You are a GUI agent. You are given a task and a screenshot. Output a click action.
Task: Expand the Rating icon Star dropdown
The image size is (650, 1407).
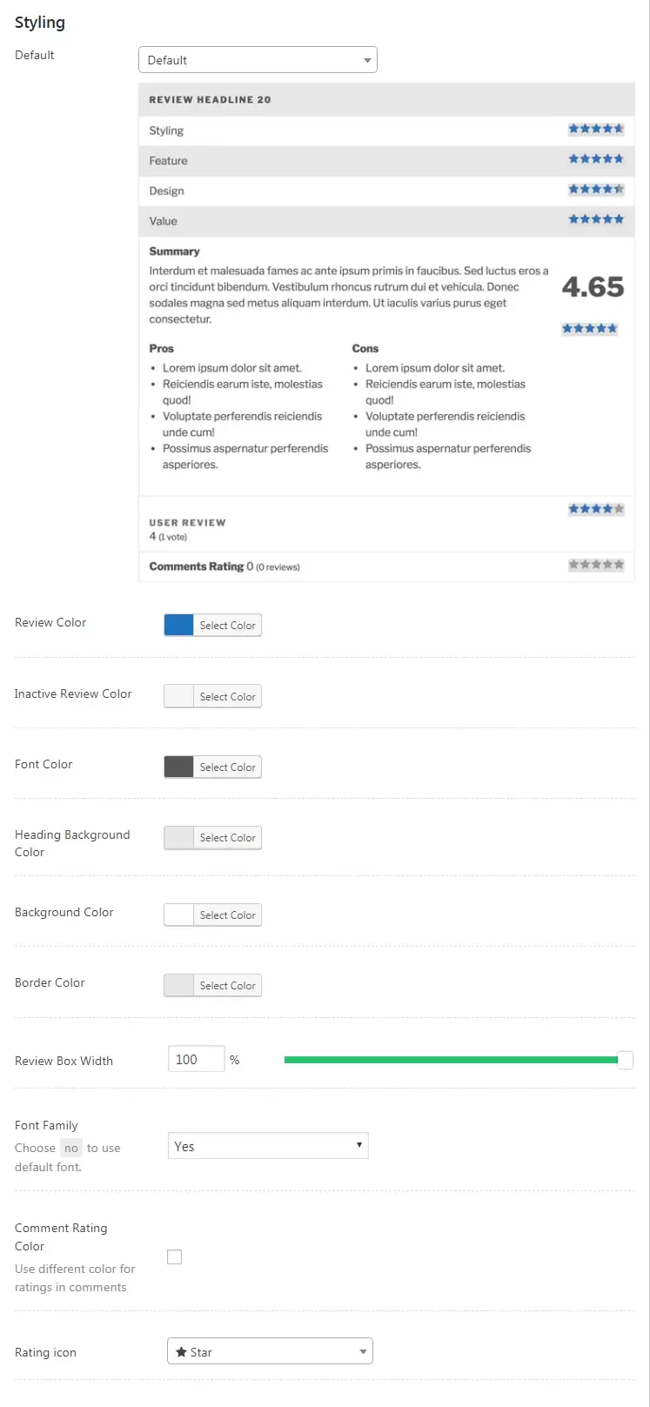270,1352
